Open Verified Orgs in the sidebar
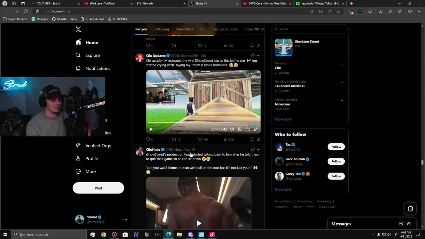Viewport: 425px width, 239px height. 93,146
